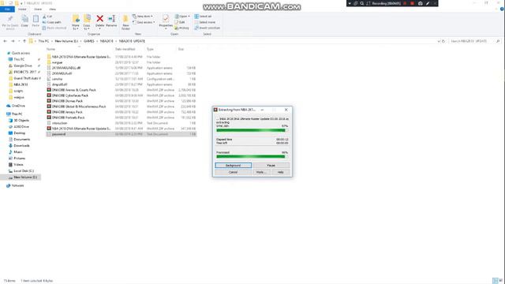The image size is (505, 284).
Task: Click Select none in the ribbon
Action: (204, 22)
